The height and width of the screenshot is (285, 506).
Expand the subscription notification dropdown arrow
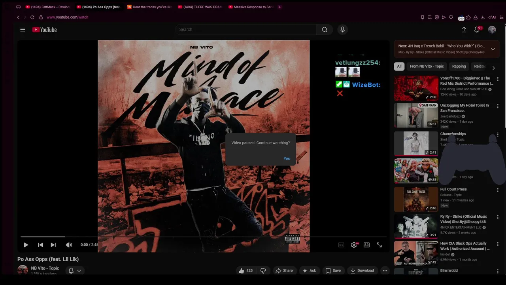[x=79, y=271]
